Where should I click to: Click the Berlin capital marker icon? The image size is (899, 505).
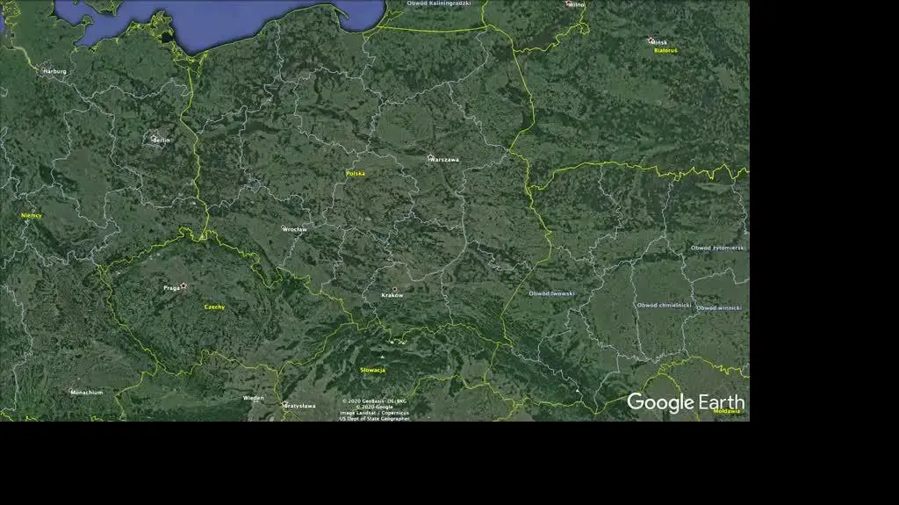coord(154,138)
